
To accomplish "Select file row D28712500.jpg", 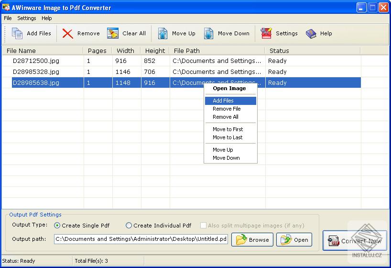I will pos(181,61).
